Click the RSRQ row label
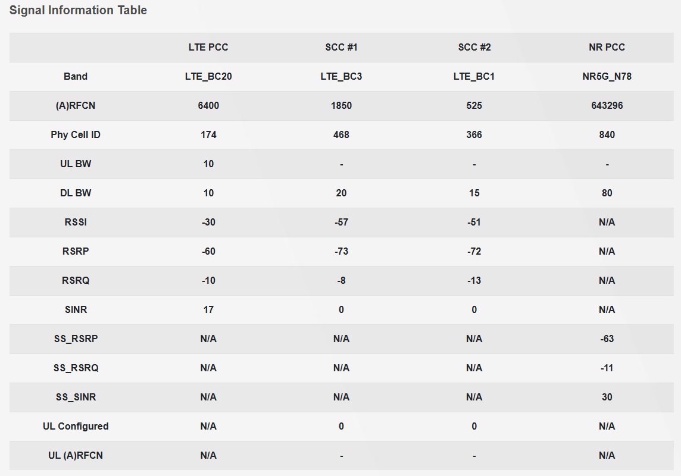681x476 pixels. pyautogui.click(x=76, y=280)
